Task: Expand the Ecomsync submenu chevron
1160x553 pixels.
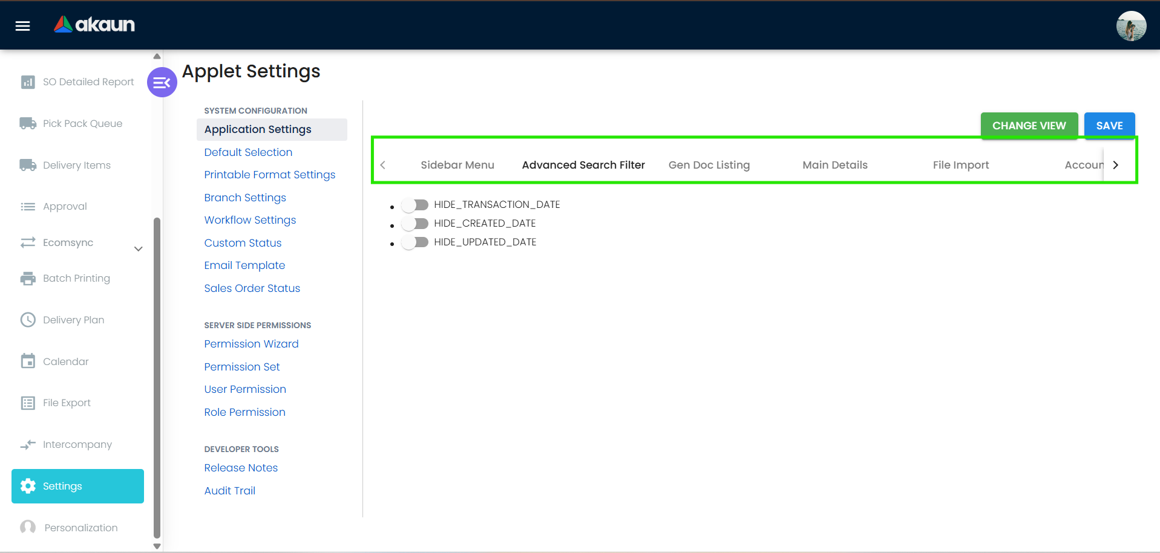Action: click(138, 248)
